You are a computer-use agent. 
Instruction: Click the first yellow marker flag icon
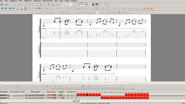[145, 8]
